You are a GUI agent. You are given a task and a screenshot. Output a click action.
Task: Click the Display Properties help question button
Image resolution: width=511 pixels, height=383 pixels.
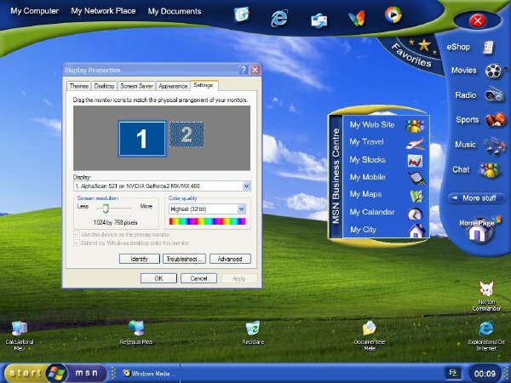pyautogui.click(x=243, y=70)
